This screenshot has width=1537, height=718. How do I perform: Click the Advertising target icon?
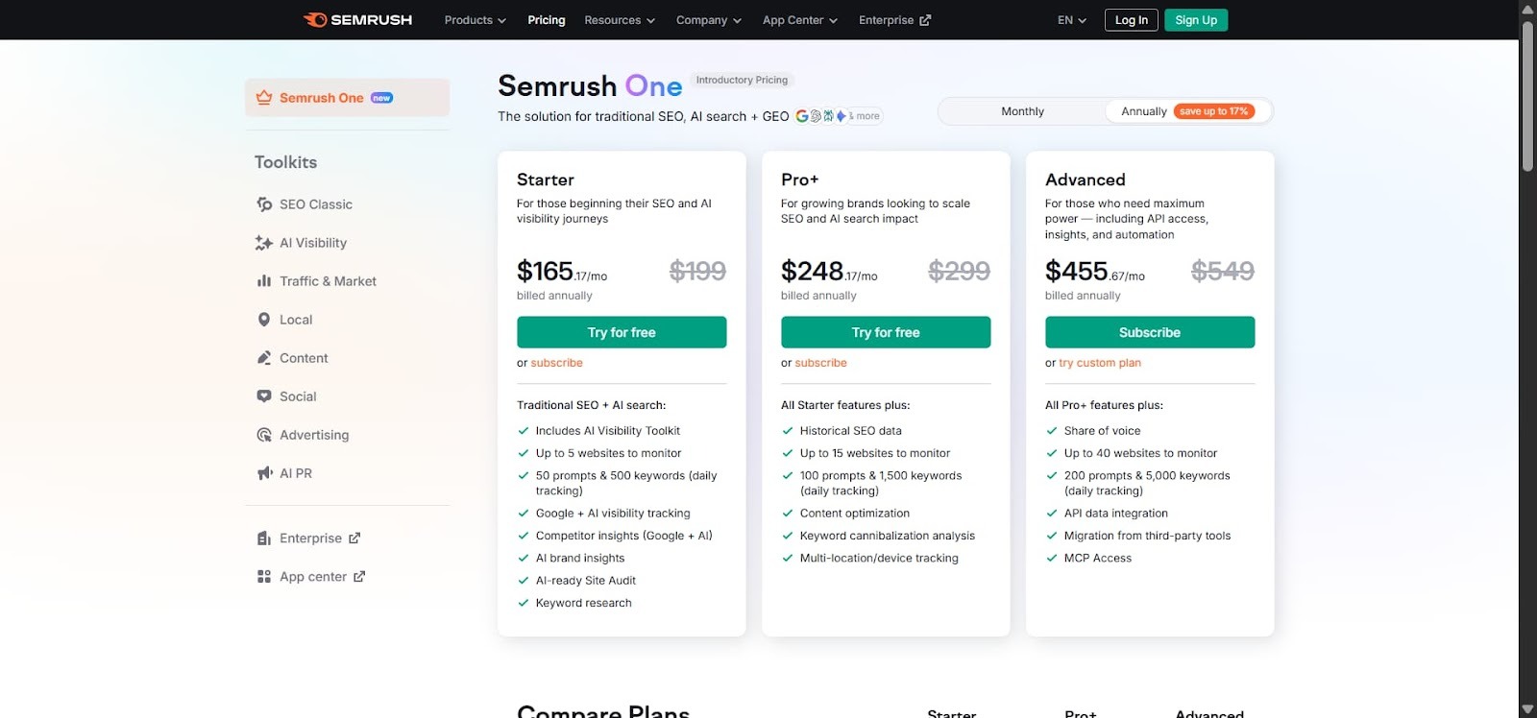tap(264, 435)
